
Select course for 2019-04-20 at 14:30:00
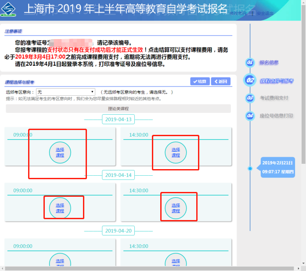176,262
